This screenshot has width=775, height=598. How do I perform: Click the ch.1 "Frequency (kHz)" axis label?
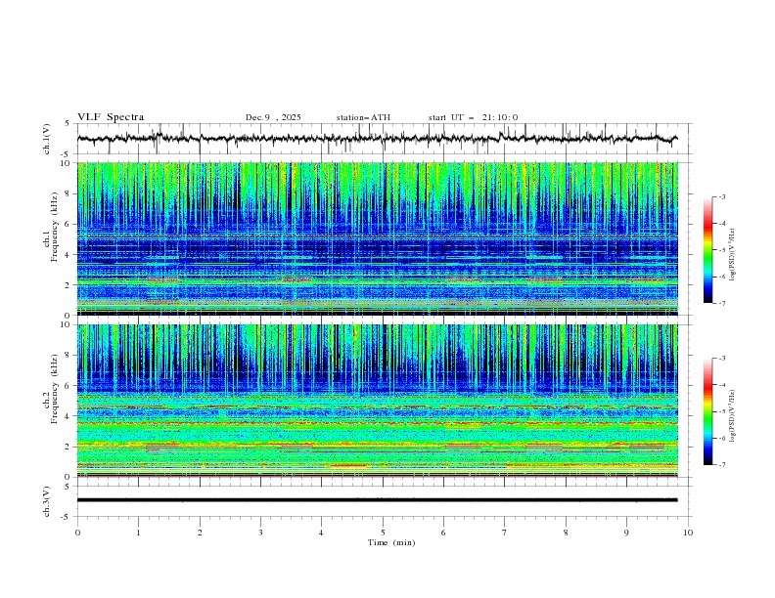55,227
